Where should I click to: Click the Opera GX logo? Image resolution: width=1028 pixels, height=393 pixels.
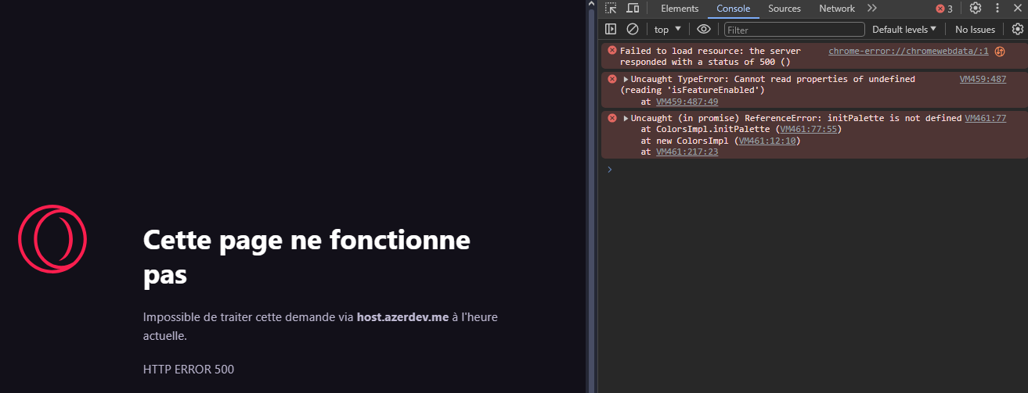click(52, 239)
